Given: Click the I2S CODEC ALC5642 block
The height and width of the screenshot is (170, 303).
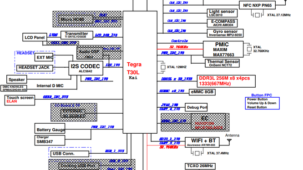Looking at the screenshot, I should [86, 68].
